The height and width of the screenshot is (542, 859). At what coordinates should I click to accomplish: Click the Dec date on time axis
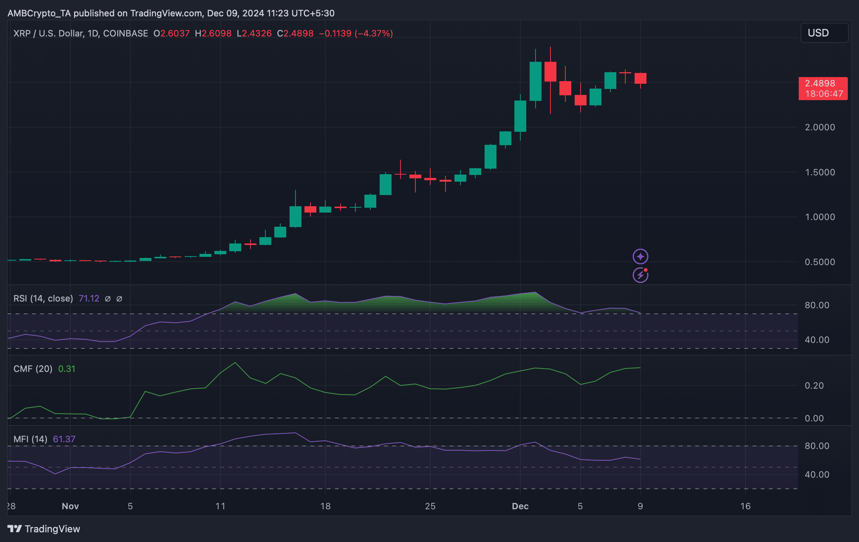click(520, 506)
